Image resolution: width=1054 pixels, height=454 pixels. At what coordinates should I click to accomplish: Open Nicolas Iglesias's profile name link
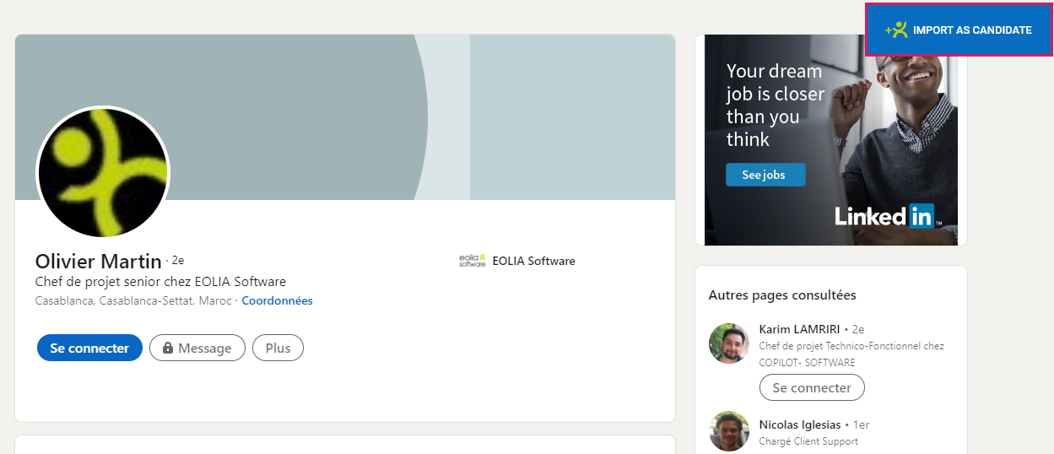[x=800, y=424]
